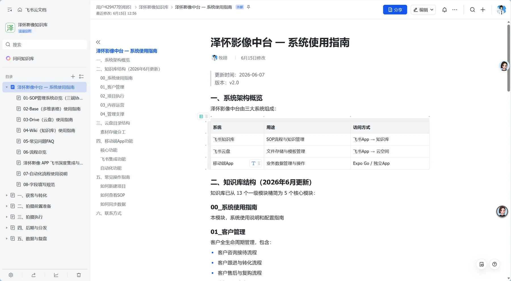This screenshot has width=511, height=281.
Task: Click the share arrow icon at sidebar bottom
Action: [33, 275]
